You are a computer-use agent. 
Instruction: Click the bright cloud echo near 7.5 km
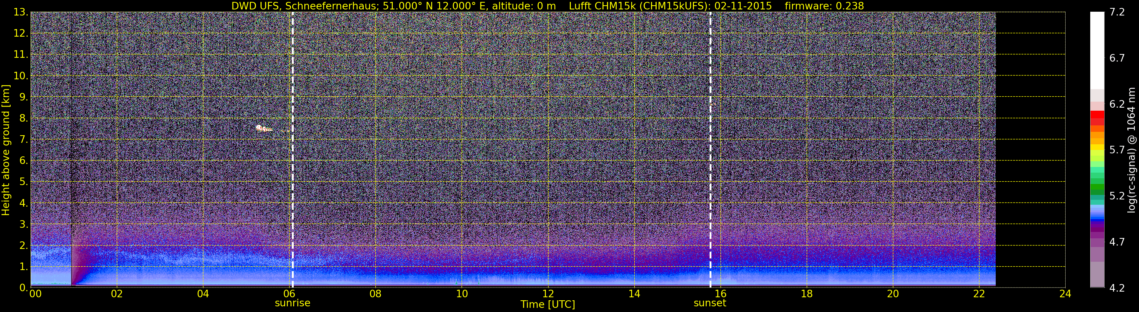pyautogui.click(x=264, y=128)
